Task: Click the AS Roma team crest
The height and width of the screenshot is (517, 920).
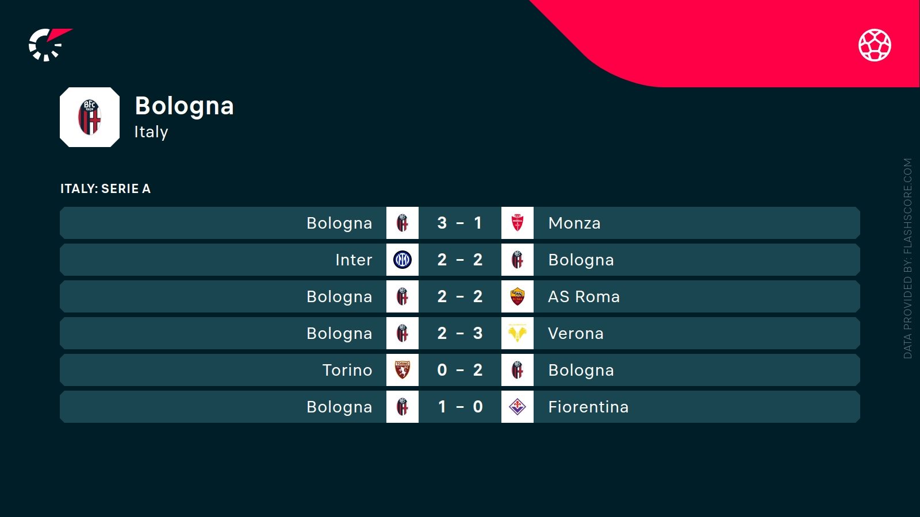Action: [x=517, y=296]
